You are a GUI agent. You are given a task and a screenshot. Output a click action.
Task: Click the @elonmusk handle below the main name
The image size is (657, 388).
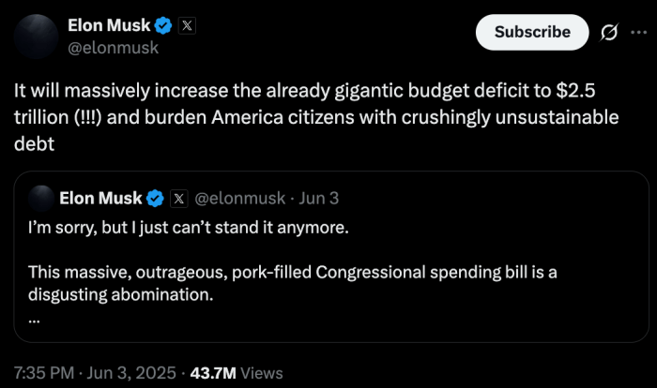[x=113, y=47]
